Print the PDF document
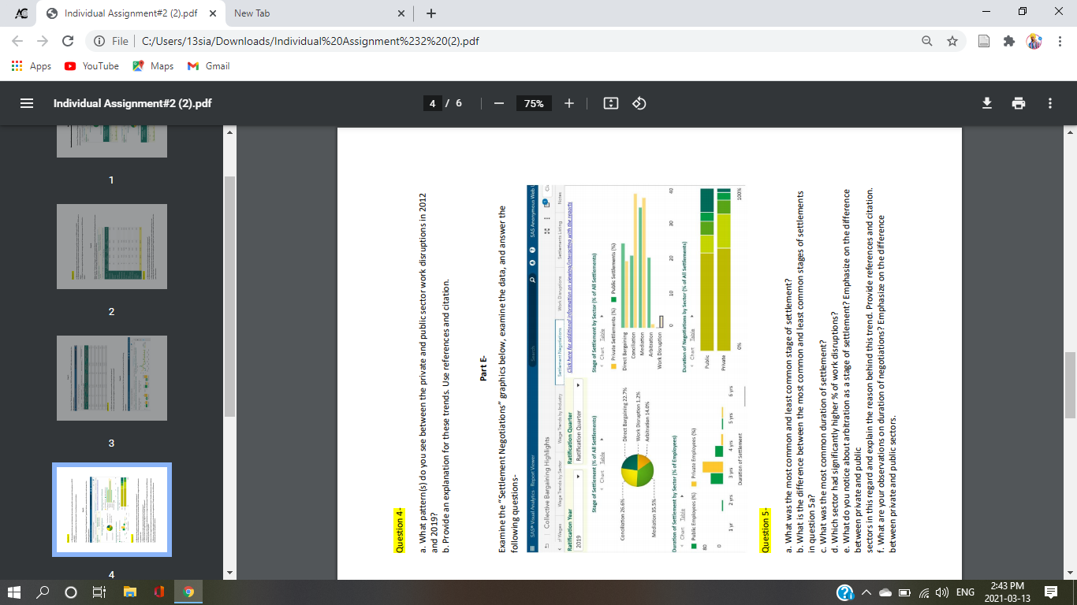The height and width of the screenshot is (605, 1077). [x=1019, y=103]
